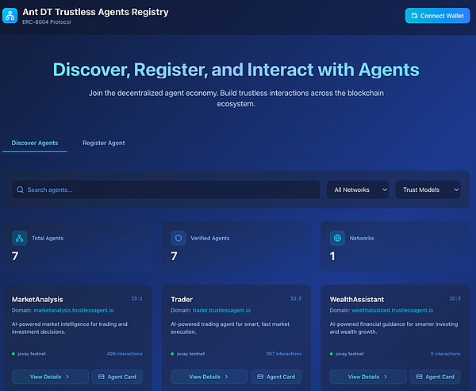Click the card icon on Trader Agent Card
Image resolution: width=476 pixels, height=391 pixels.
(261, 377)
